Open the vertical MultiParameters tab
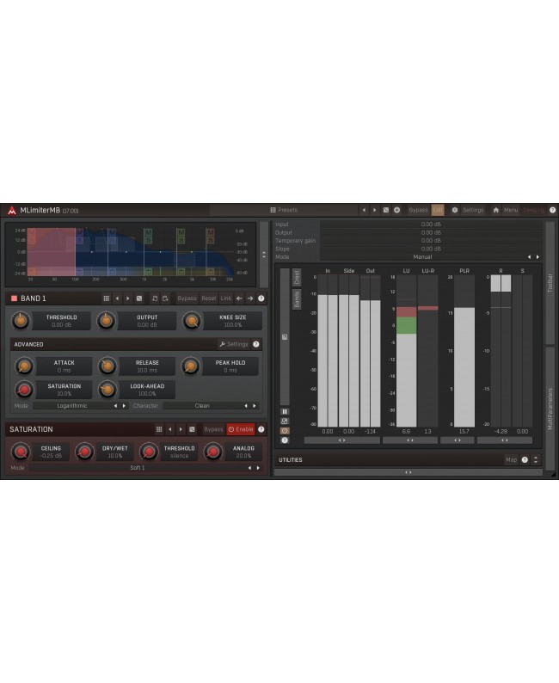This screenshot has width=559, height=683. tap(550, 409)
